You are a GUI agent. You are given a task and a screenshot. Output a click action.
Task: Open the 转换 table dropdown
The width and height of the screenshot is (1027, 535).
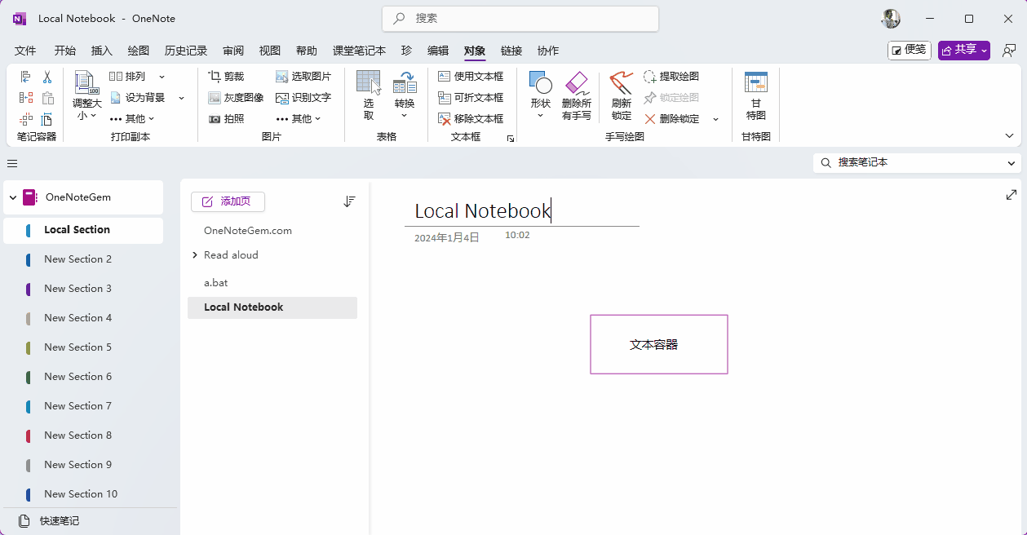pyautogui.click(x=405, y=115)
